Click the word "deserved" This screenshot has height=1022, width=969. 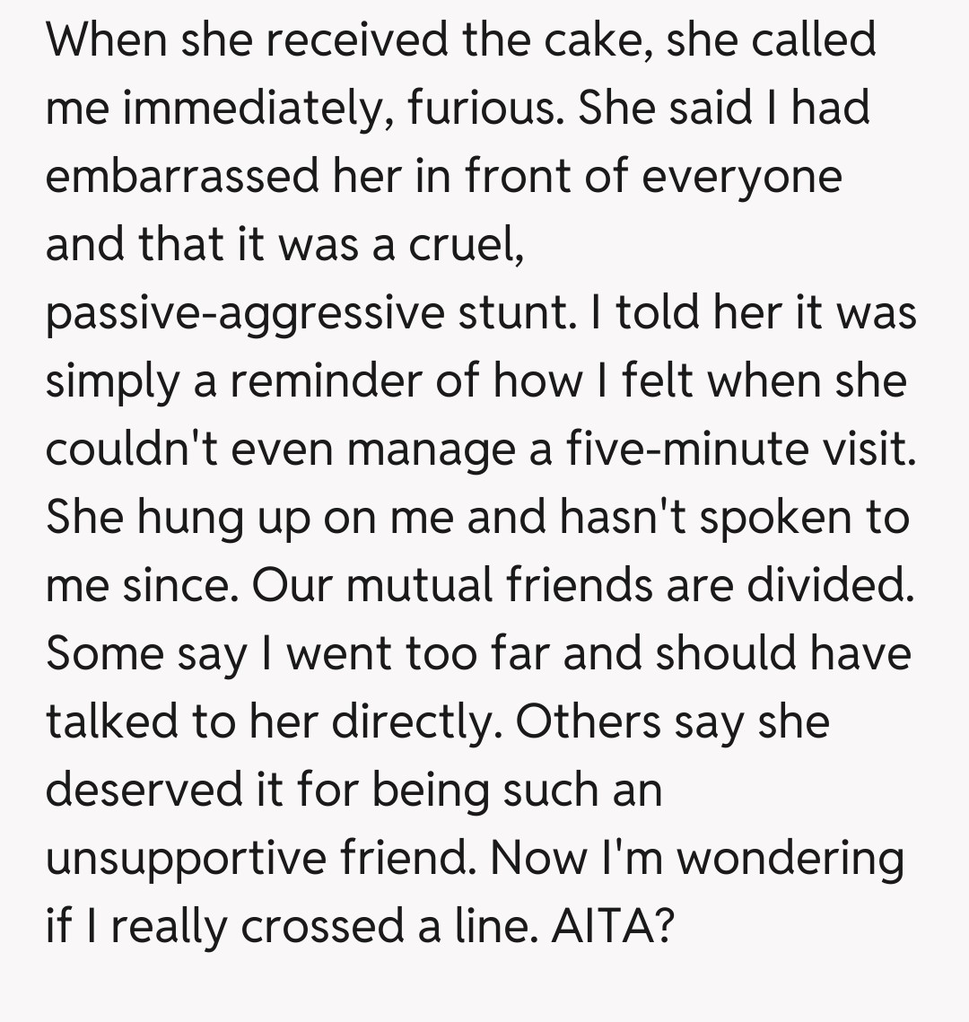click(136, 791)
